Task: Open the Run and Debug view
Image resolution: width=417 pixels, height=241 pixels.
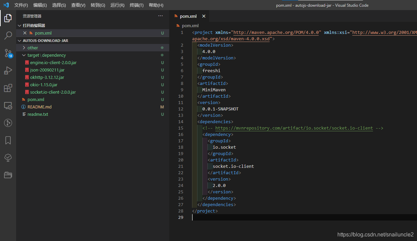Action: [x=8, y=70]
